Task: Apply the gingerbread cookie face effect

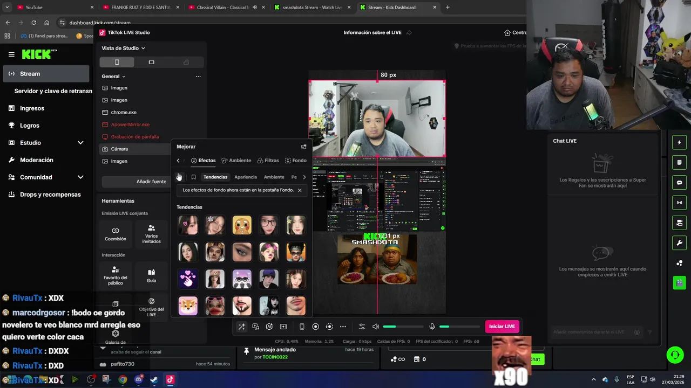Action: coord(242,225)
